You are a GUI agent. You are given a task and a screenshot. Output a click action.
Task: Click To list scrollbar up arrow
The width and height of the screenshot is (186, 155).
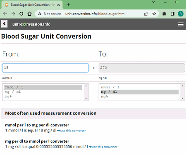183,86
